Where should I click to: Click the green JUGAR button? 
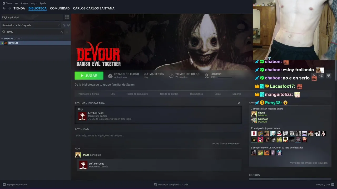pyautogui.click(x=89, y=76)
